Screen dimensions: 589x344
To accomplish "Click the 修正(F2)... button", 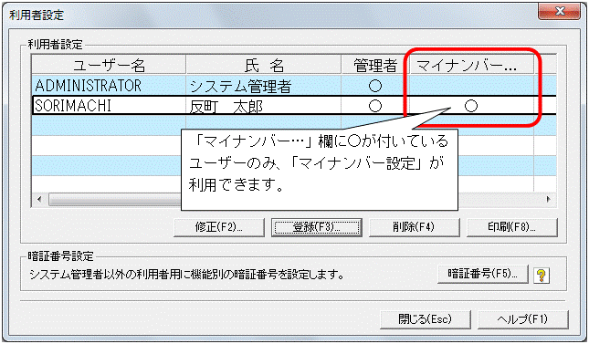I will 219,227.
